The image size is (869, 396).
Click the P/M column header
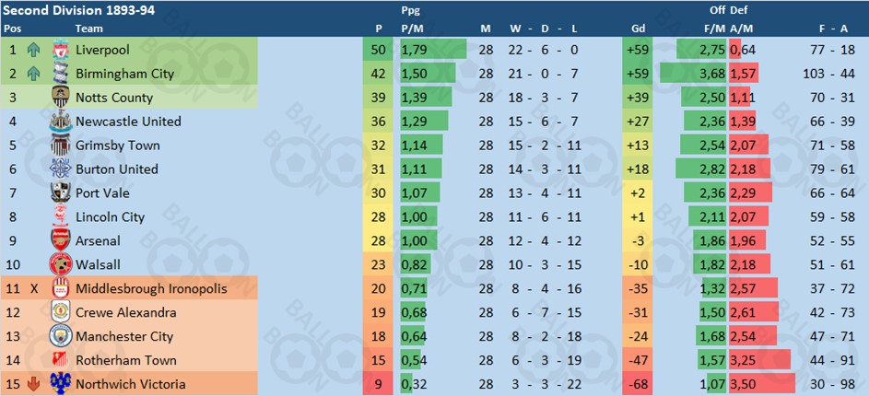click(412, 29)
